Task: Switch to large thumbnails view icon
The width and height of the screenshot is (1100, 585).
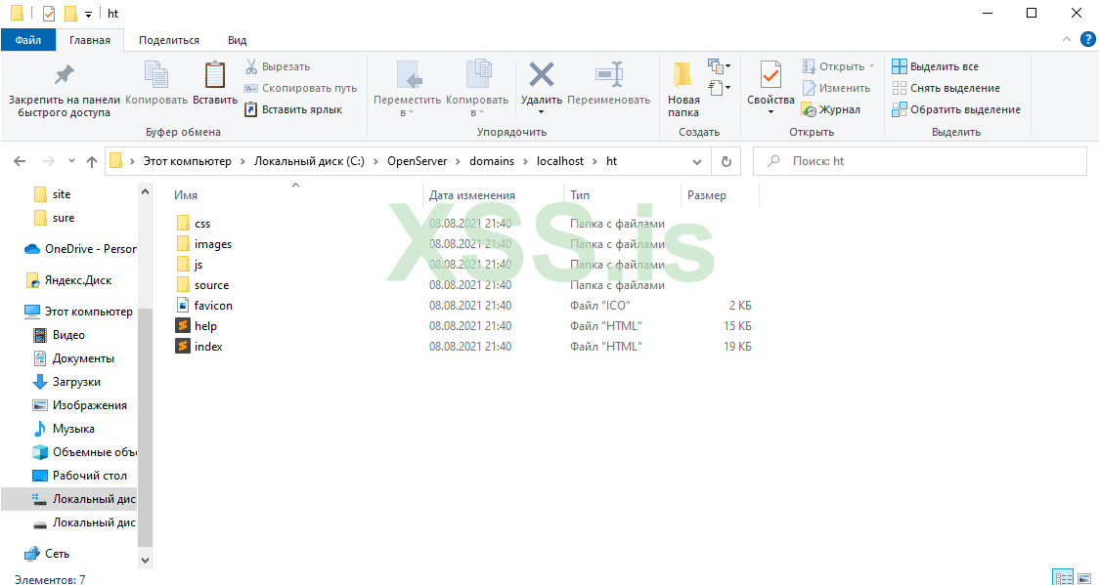Action: tap(1083, 579)
